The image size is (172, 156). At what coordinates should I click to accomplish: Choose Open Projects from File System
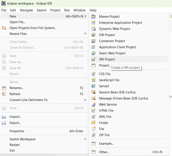coord(33,28)
